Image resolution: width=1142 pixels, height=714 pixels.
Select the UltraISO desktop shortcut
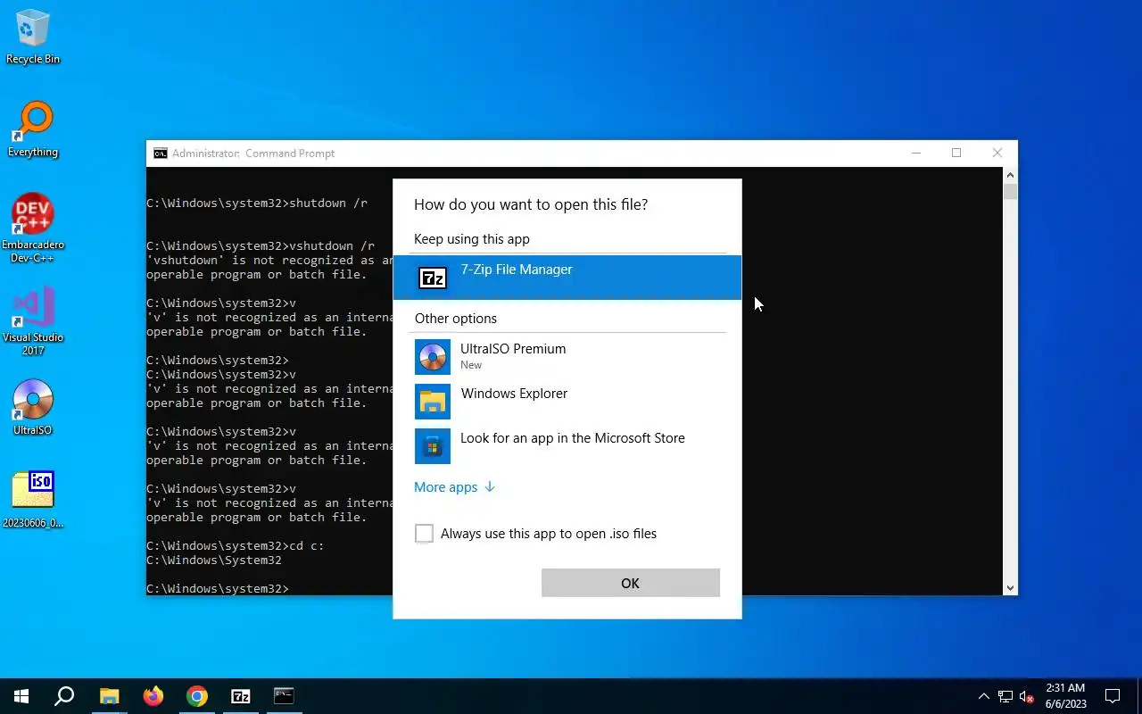pyautogui.click(x=33, y=408)
